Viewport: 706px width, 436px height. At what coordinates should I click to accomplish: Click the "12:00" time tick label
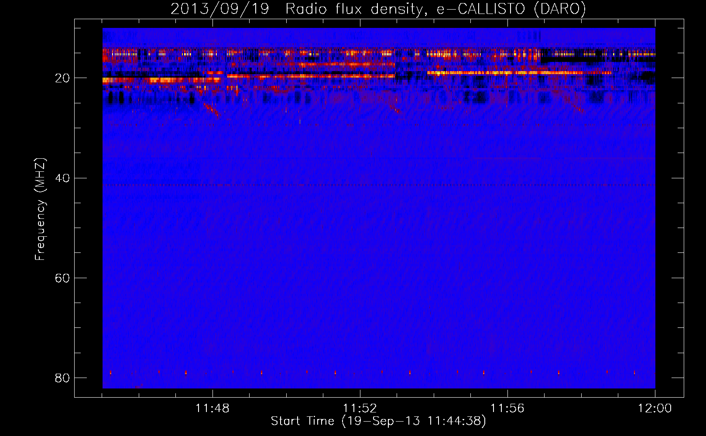[655, 409]
